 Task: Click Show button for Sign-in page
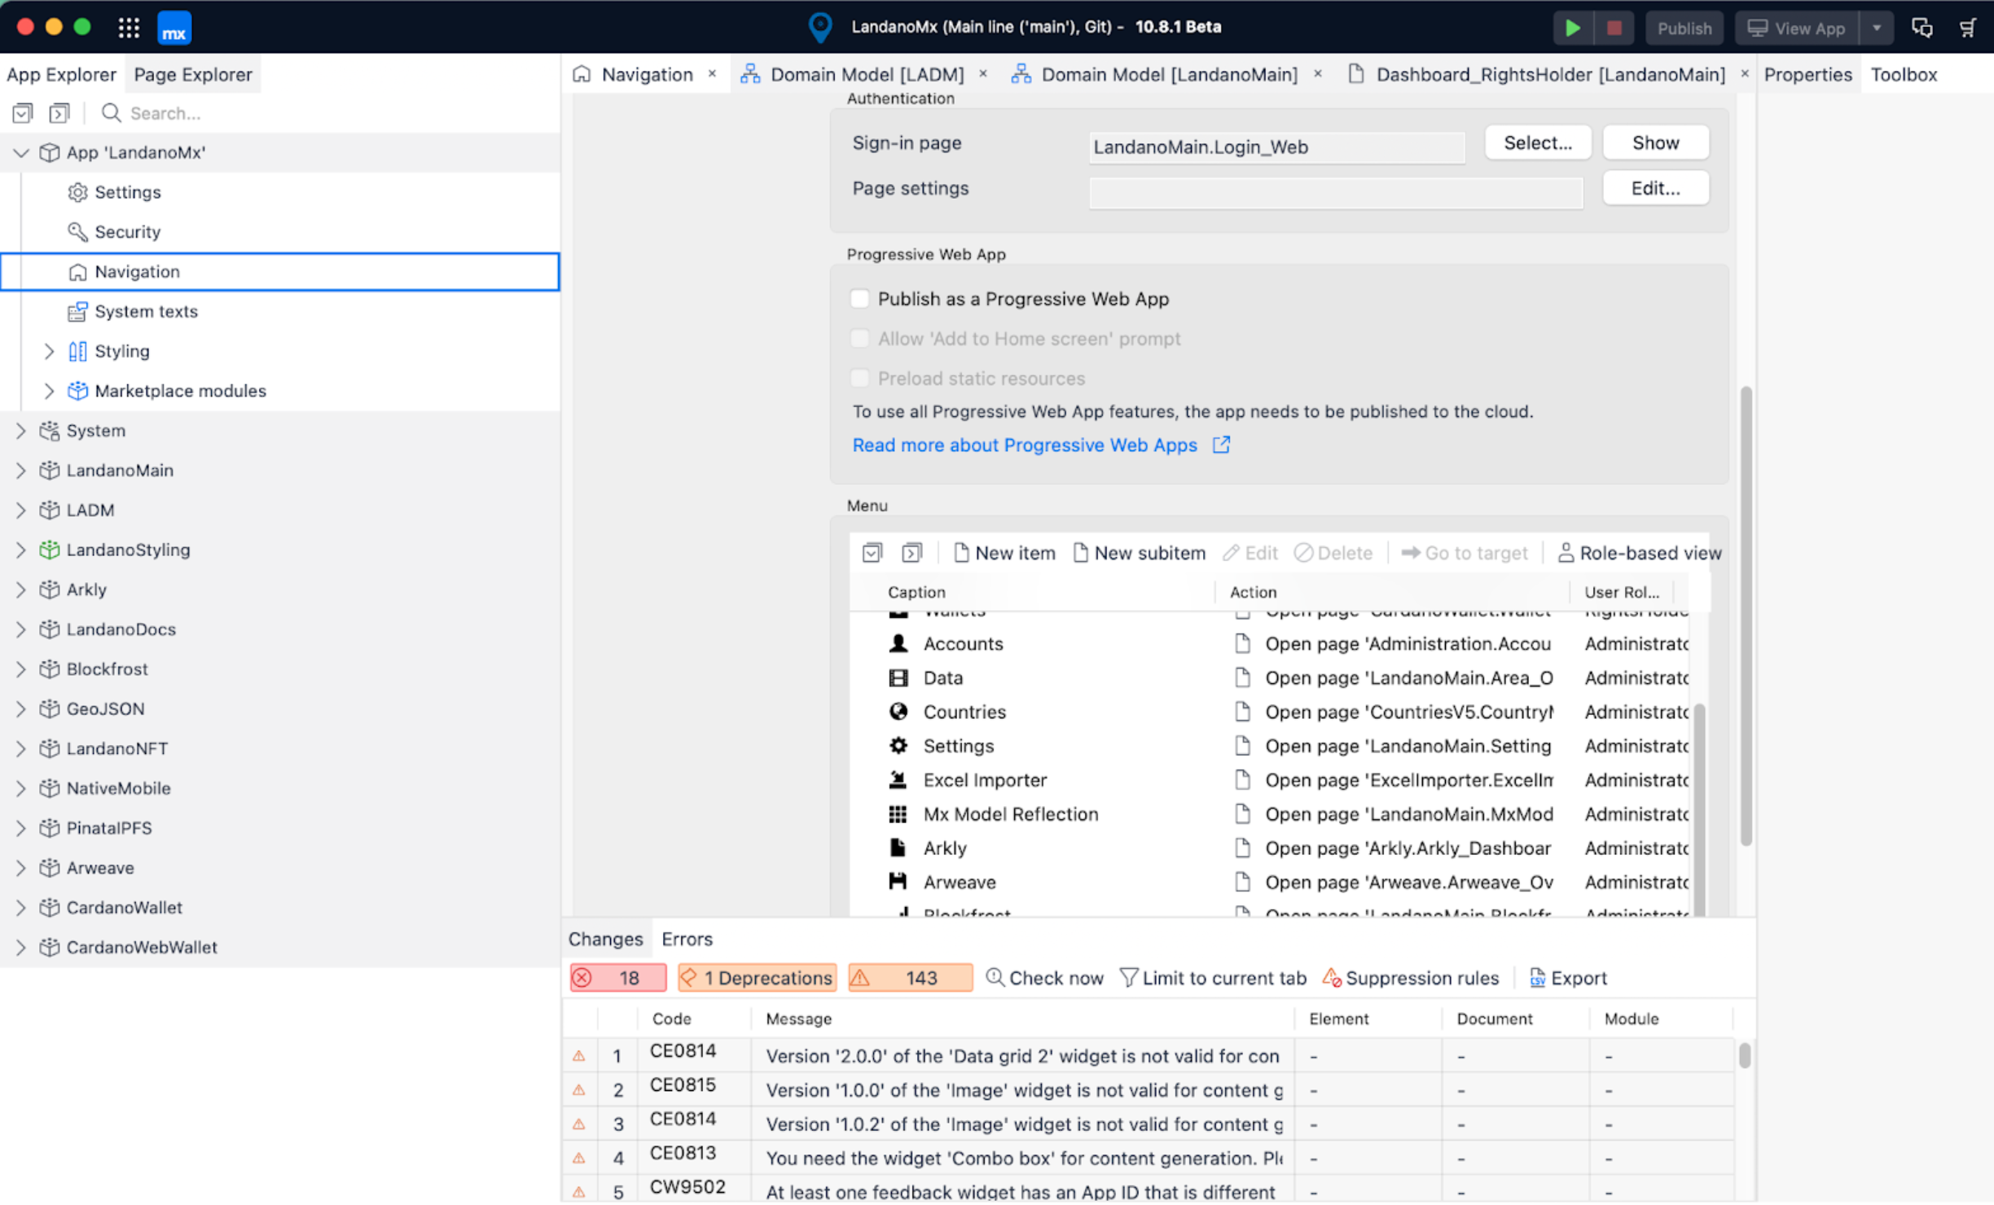click(1655, 142)
